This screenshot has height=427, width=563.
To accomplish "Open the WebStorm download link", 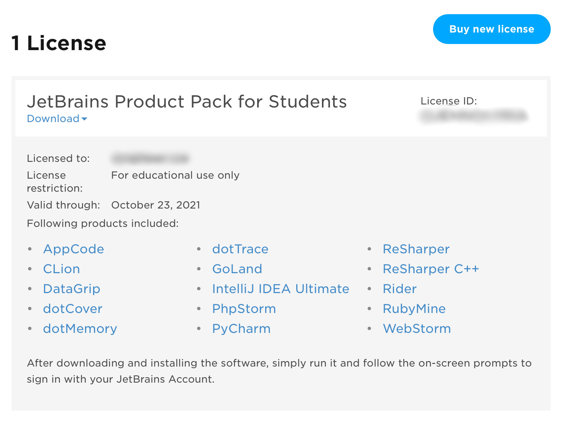I will pos(417,328).
